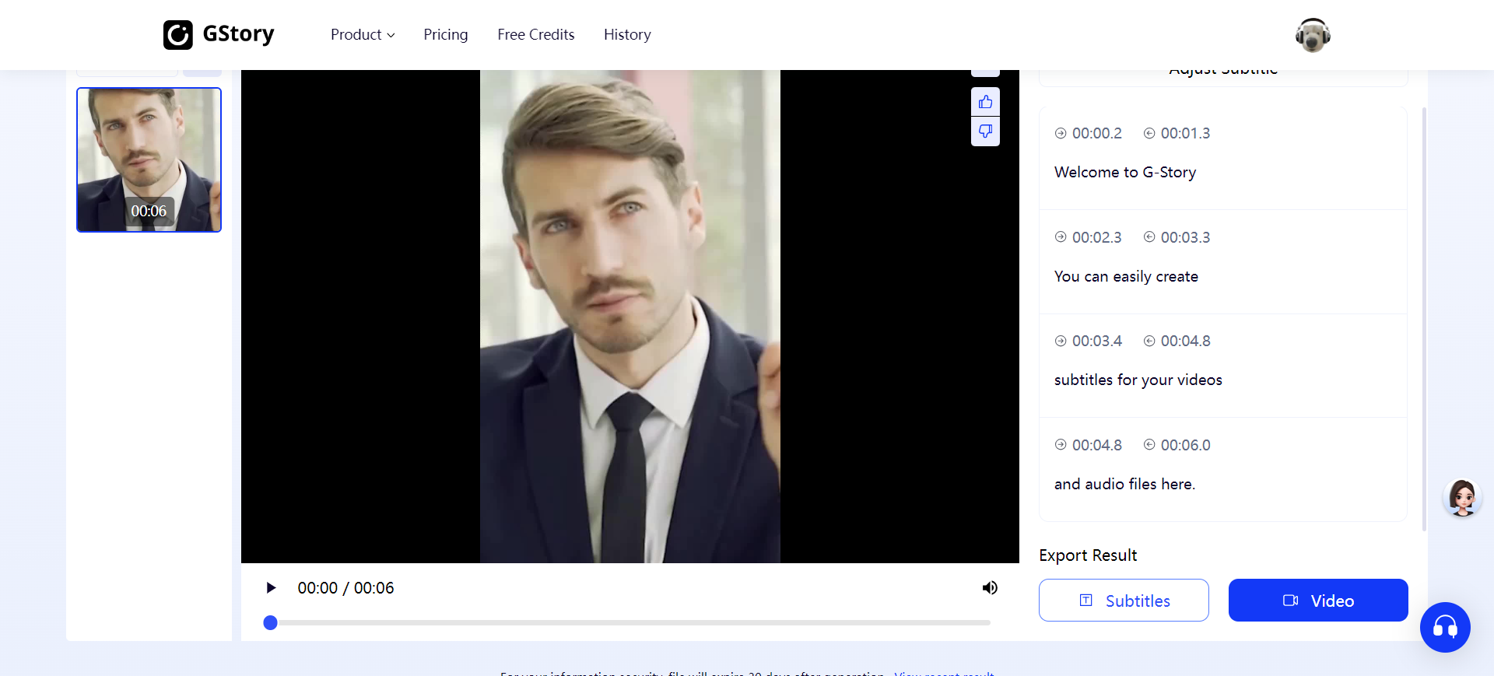This screenshot has width=1494, height=676.
Task: Open the Pricing page
Action: click(446, 35)
